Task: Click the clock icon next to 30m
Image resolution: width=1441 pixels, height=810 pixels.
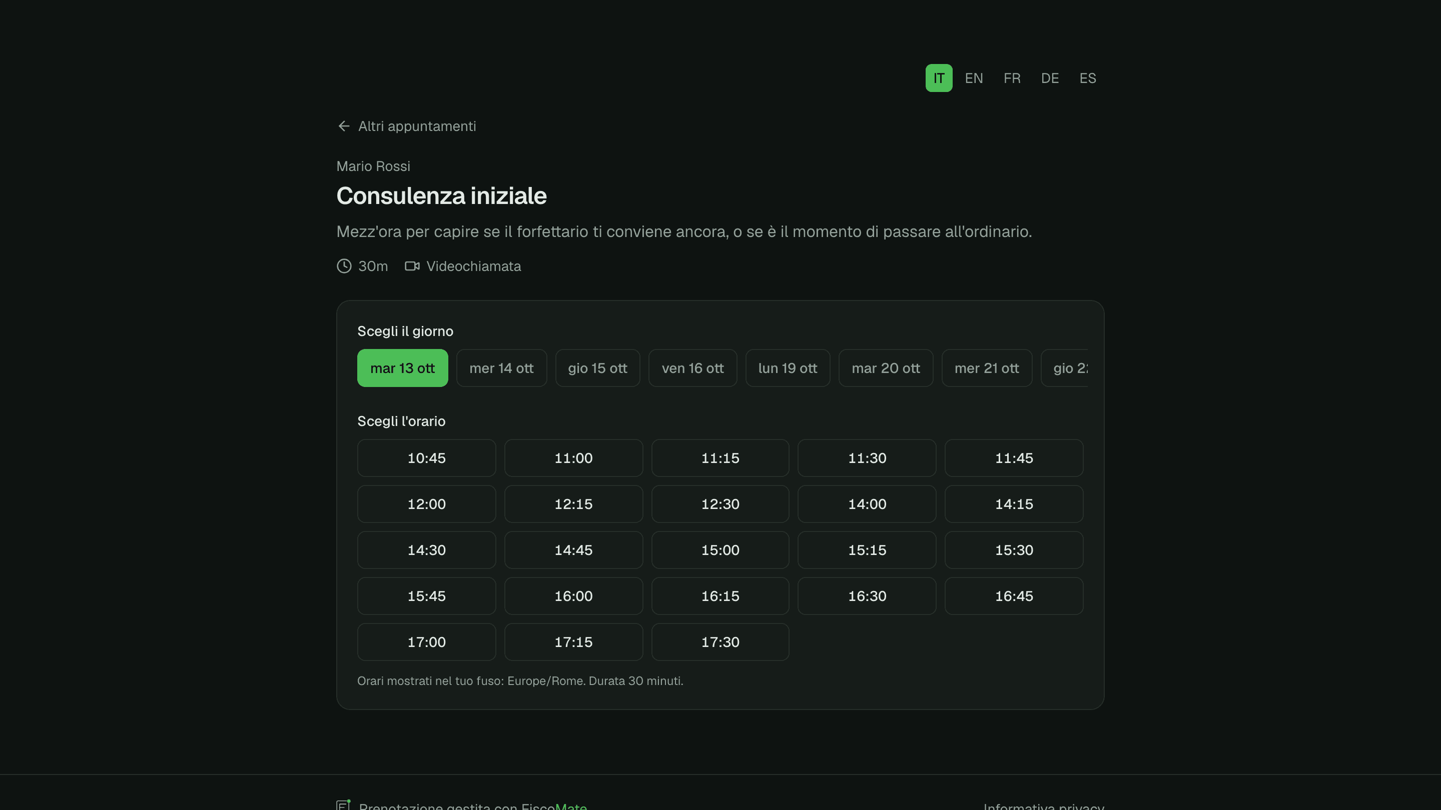Action: click(344, 266)
